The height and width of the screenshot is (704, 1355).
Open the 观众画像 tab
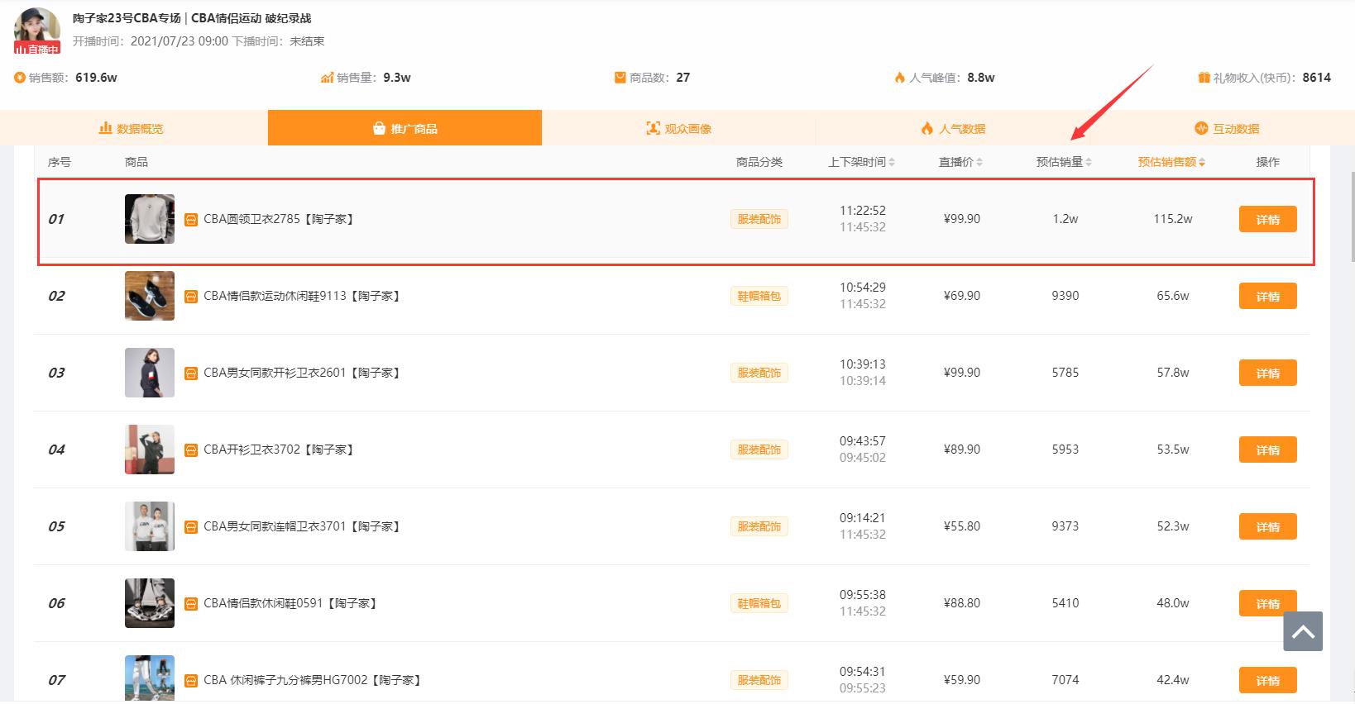tap(678, 129)
